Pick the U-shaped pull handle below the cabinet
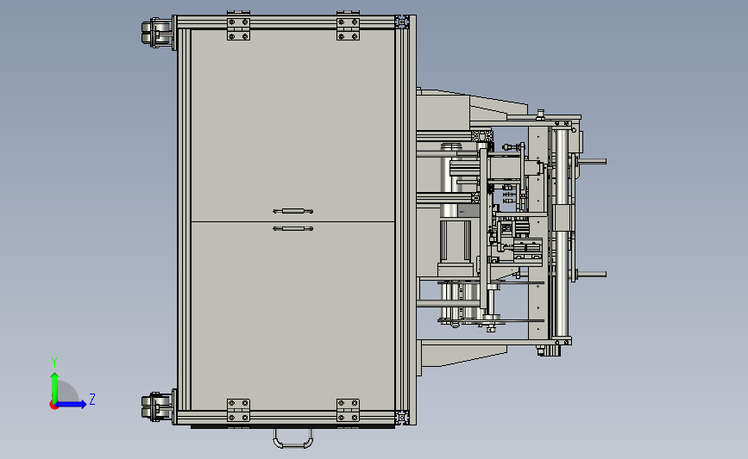Screen dimensions: 748x459 [x=293, y=438]
